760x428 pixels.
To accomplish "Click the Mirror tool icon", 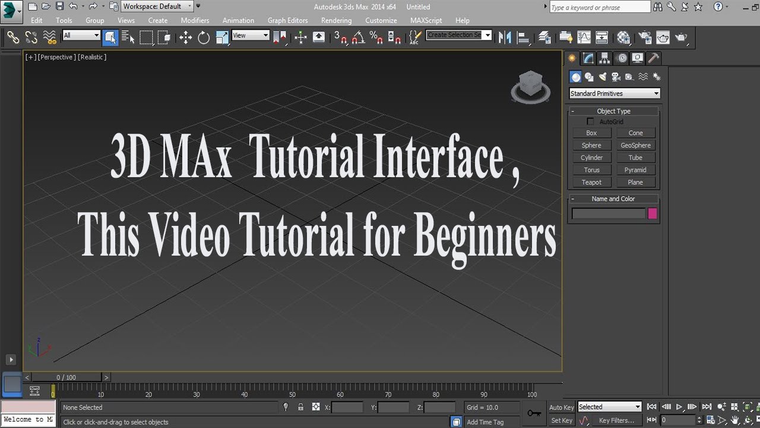I will 505,37.
